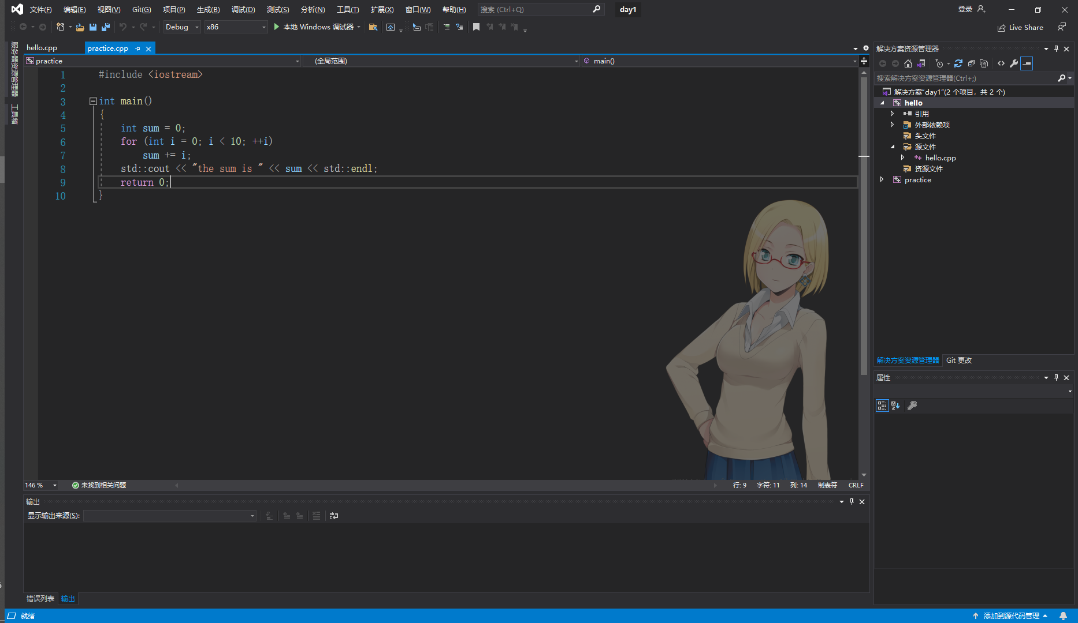
Task: Toggle a bookmark on the current line
Action: point(476,27)
